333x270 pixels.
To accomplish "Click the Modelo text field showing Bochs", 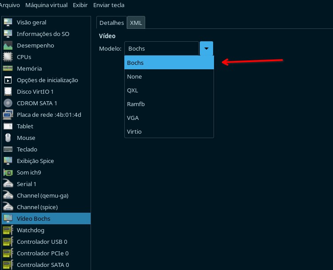I will click(x=162, y=48).
